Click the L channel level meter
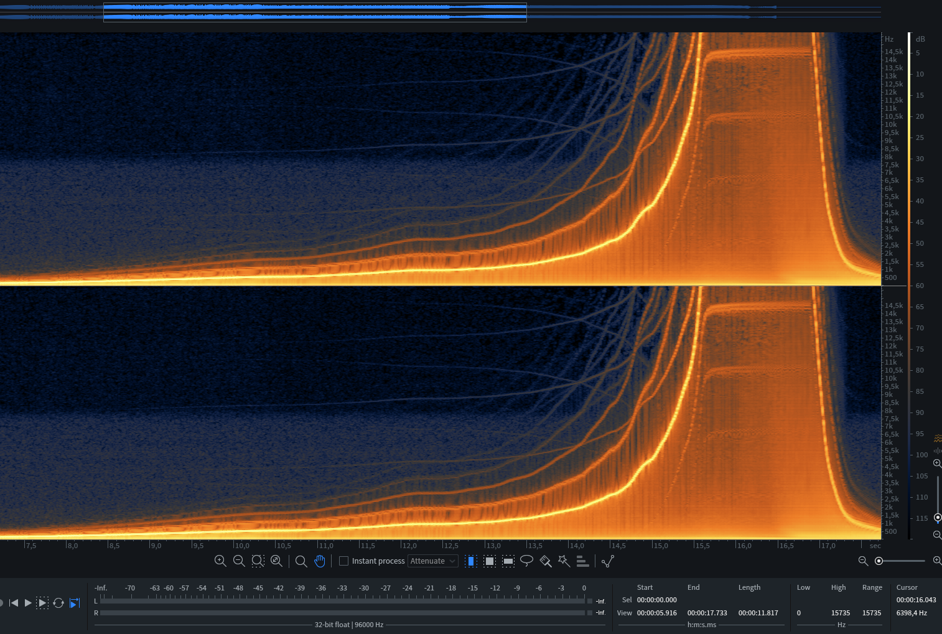This screenshot has width=942, height=634. click(342, 601)
